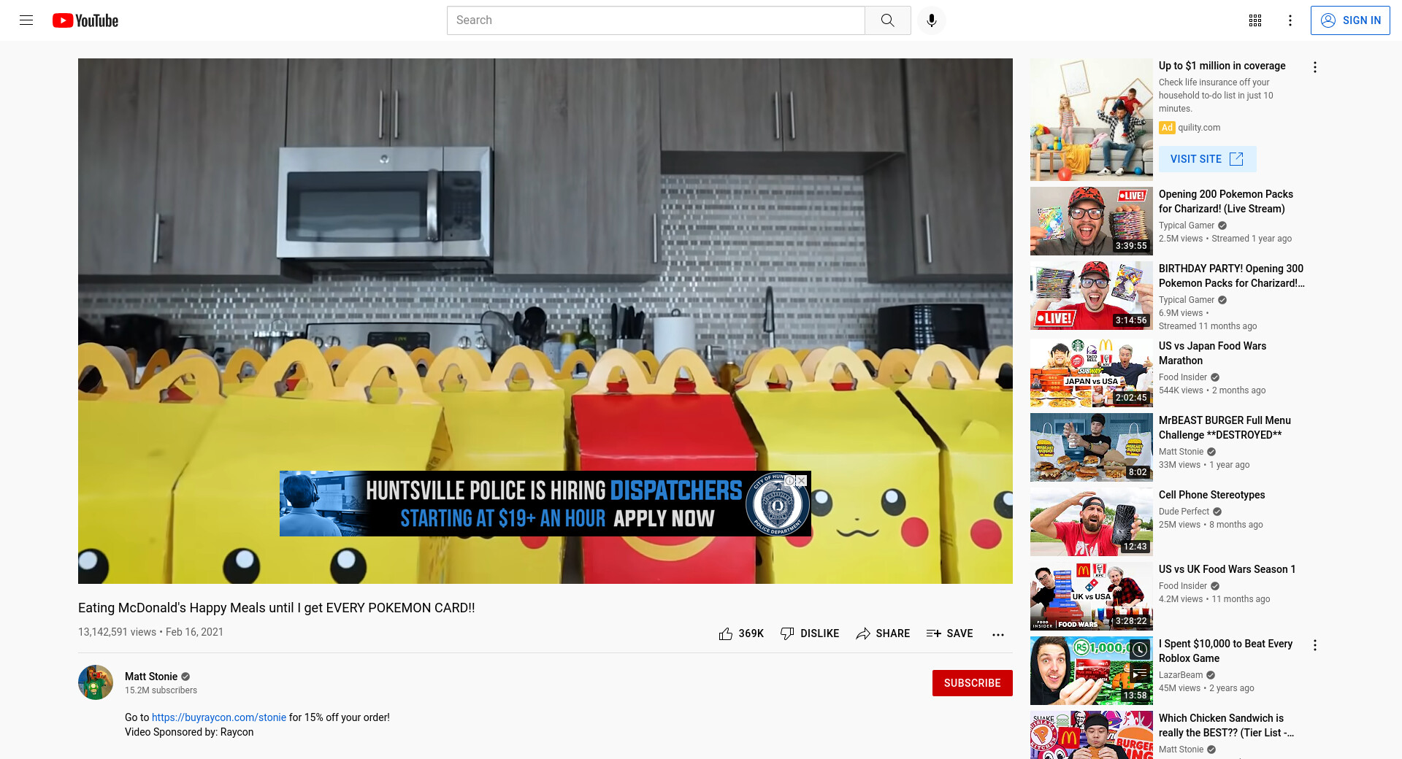Image resolution: width=1402 pixels, height=759 pixels.
Task: Open 'BIRTHDAY PARTY! Opening 300' video title
Action: click(x=1232, y=276)
